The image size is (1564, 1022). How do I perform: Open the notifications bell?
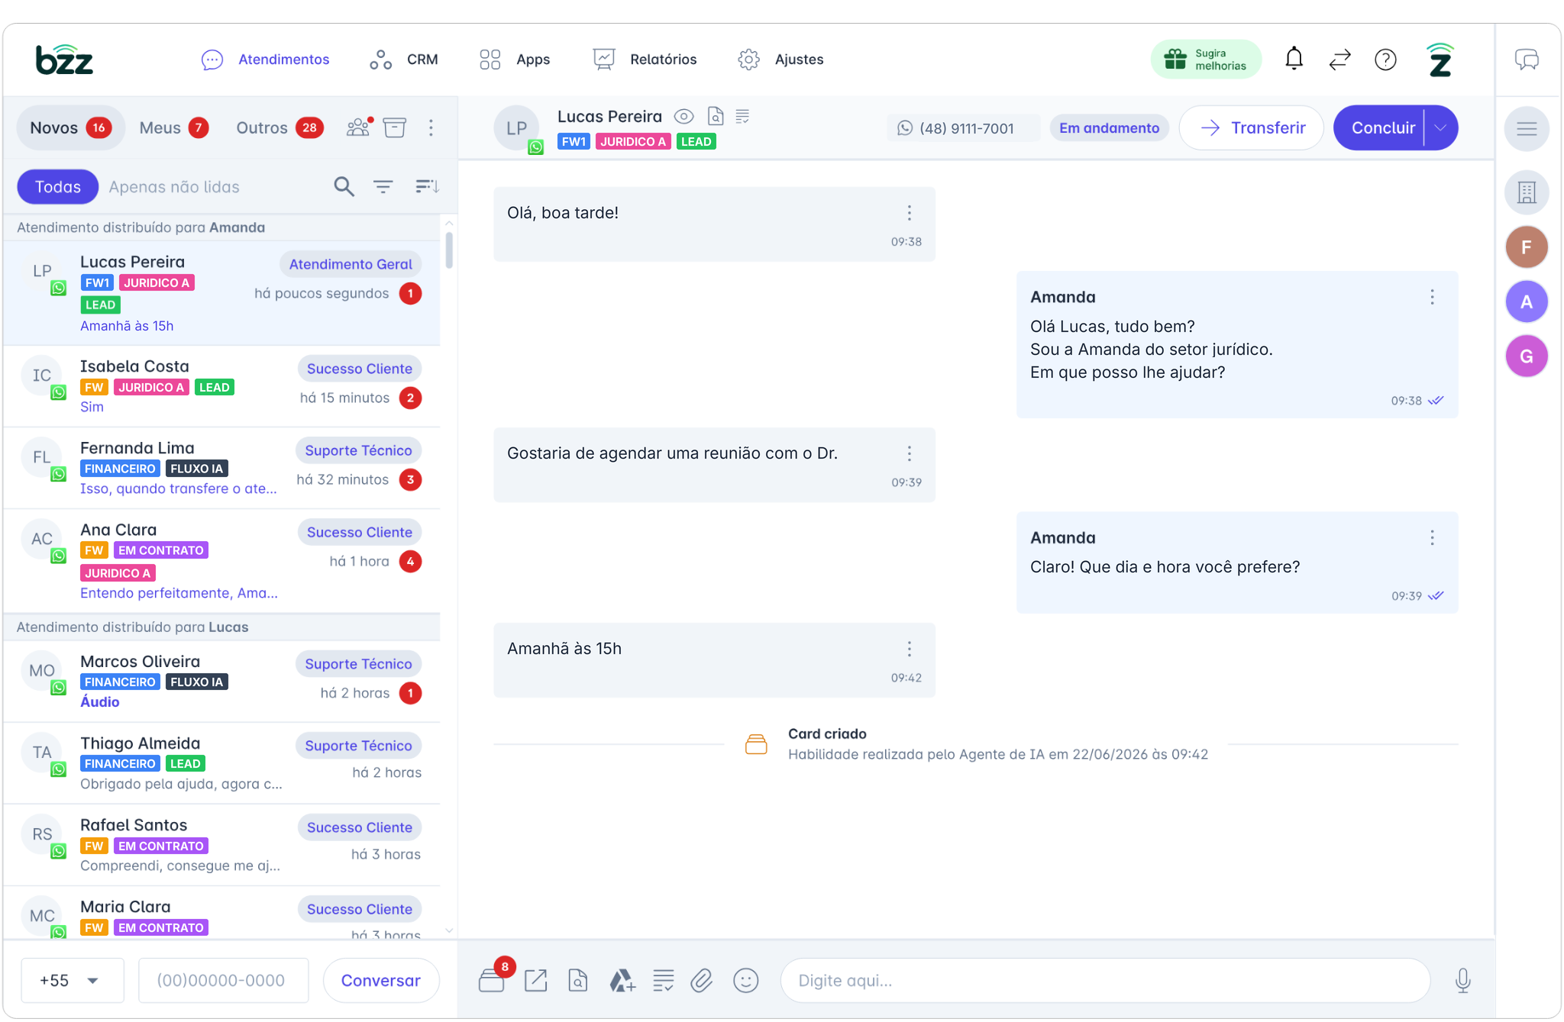pos(1294,59)
